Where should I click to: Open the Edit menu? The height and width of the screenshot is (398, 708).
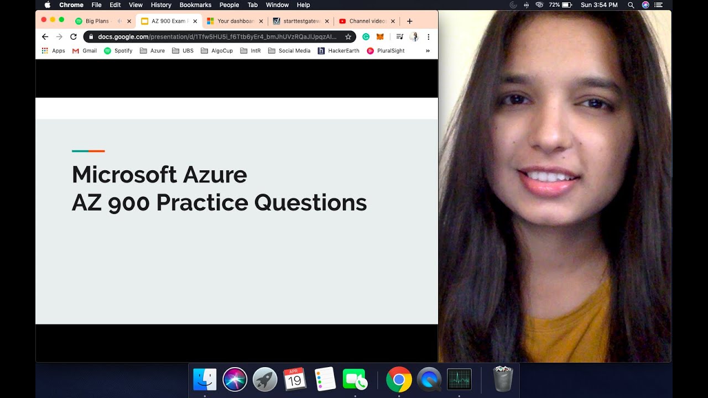click(115, 5)
